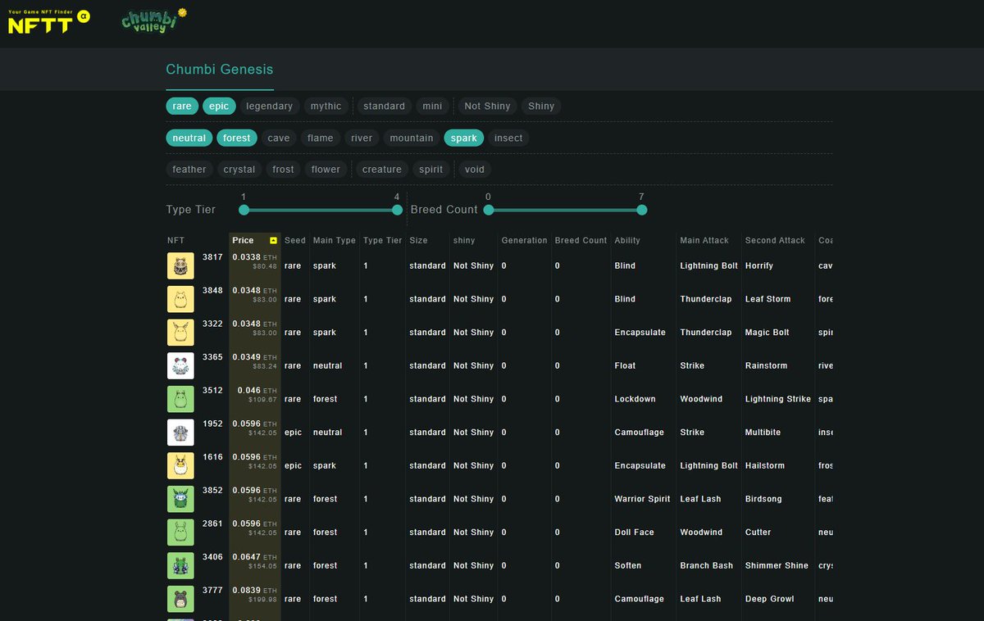Sort by Breed Count column header

(x=581, y=240)
